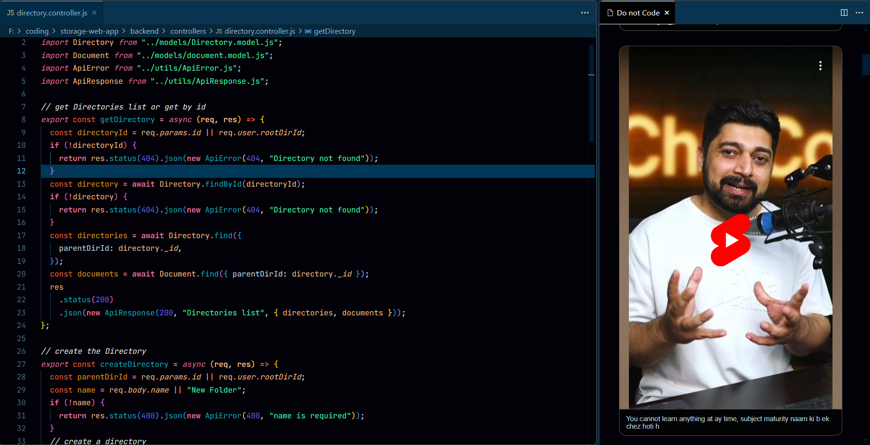Click the symbol icon before getDirectory breadcrumb
Screen dimensions: 870x445
click(x=308, y=31)
